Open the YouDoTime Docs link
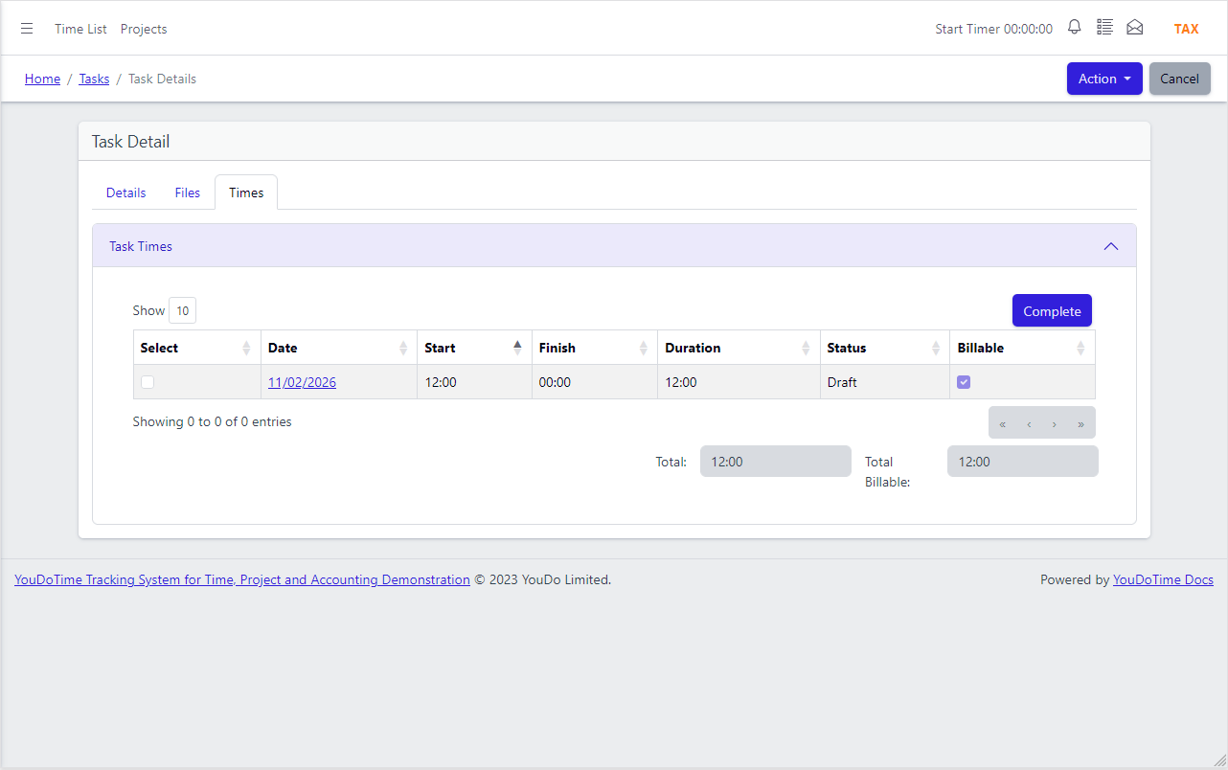This screenshot has width=1228, height=770. coord(1163,579)
